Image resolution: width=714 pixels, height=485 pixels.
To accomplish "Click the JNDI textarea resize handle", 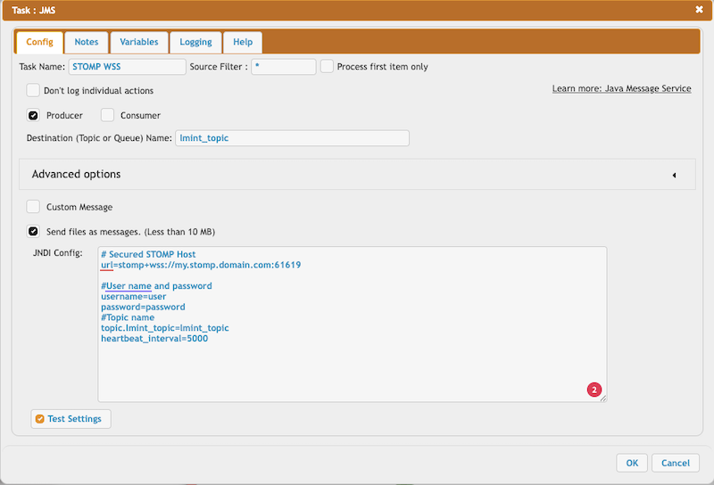I will [603, 399].
